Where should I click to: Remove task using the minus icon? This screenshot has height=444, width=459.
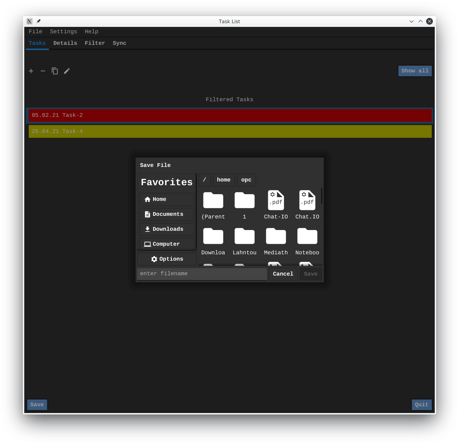43,71
